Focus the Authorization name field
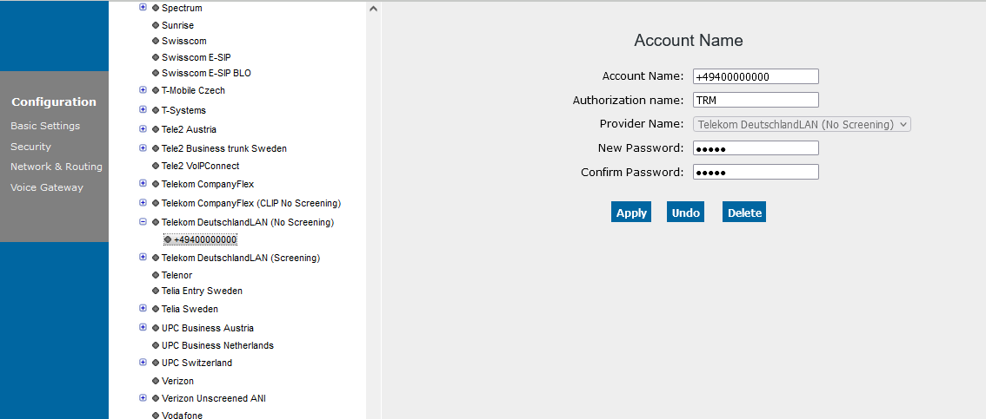The image size is (986, 419). [x=756, y=100]
